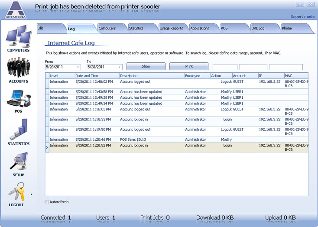Open the To date dropdown
The width and height of the screenshot is (318, 227).
[x=120, y=67]
